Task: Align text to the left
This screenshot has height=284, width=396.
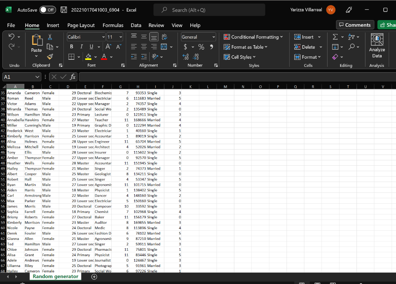Action: pos(134,47)
